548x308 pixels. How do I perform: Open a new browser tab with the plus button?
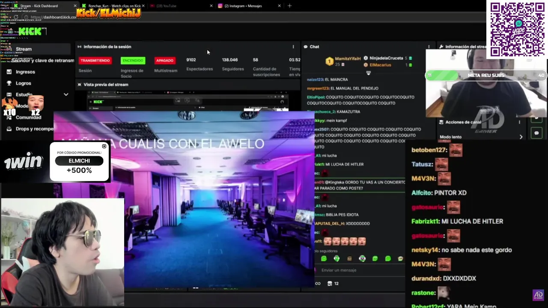(x=289, y=6)
